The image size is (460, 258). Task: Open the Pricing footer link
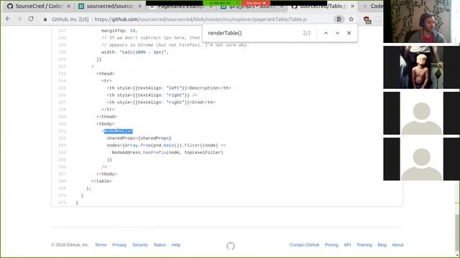point(331,245)
